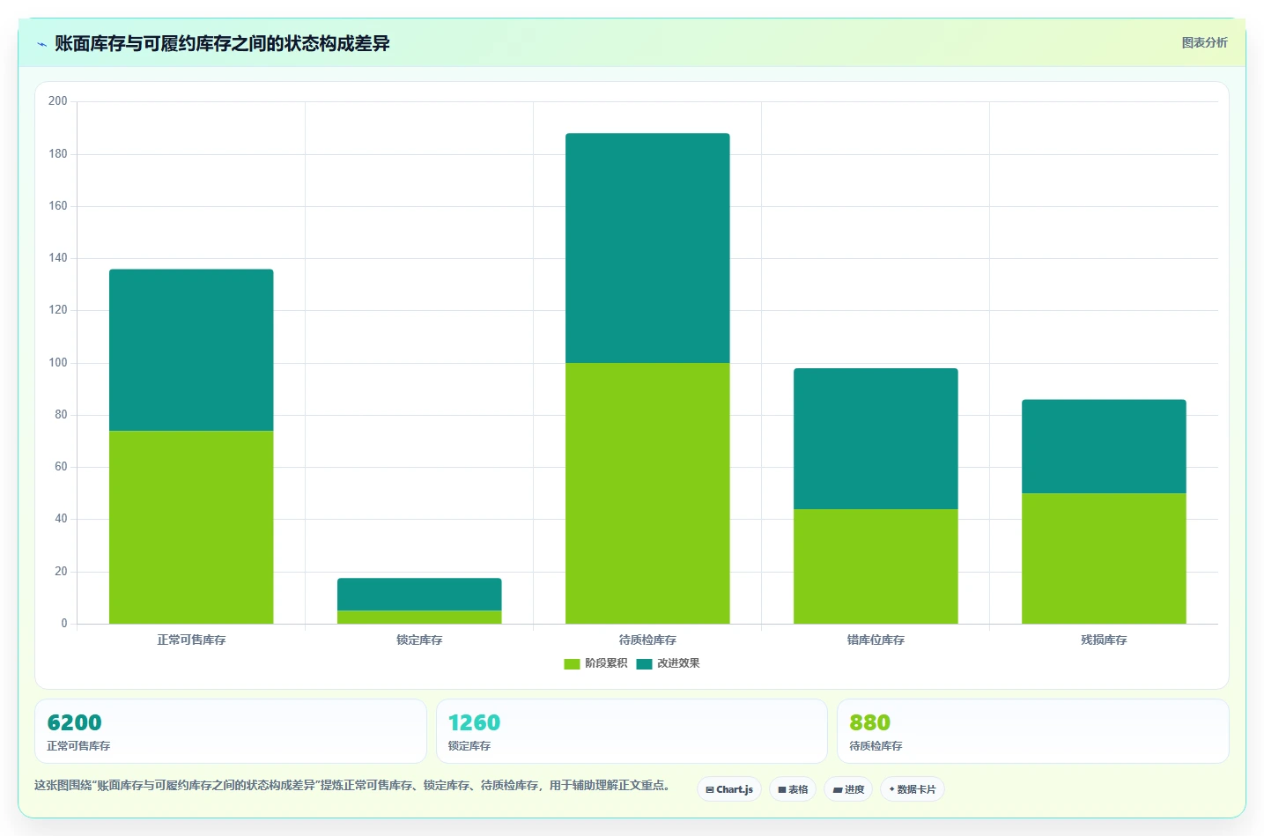Image resolution: width=1264 pixels, height=836 pixels.
Task: Select the 数据卡片 tag chip
Action: pos(913,789)
